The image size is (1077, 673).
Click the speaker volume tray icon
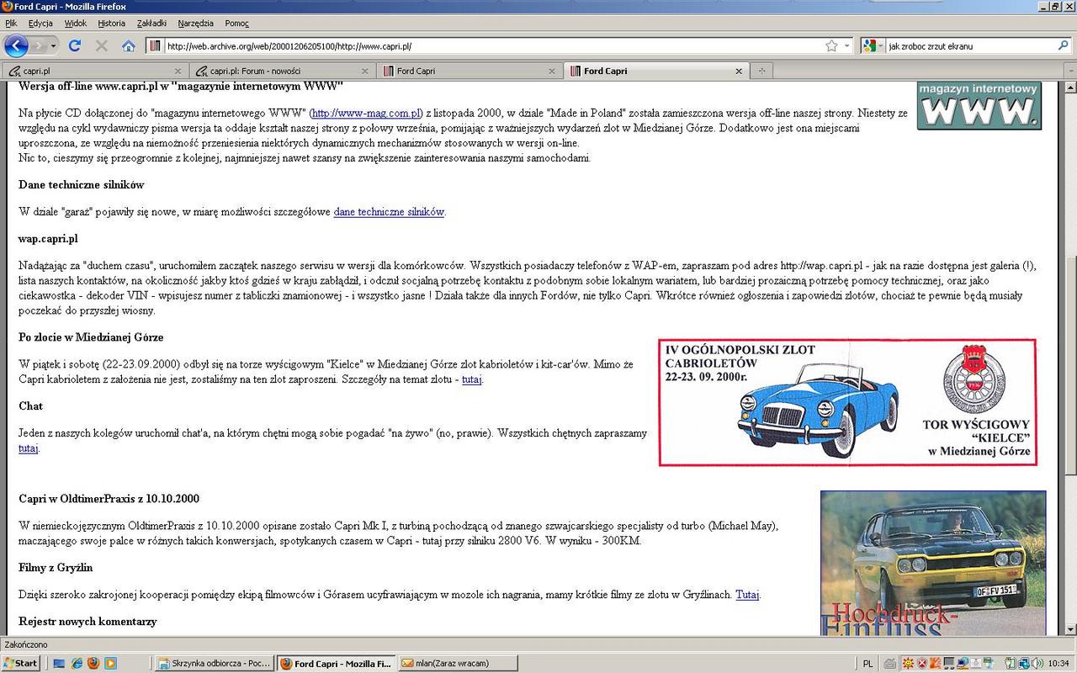pos(1037,663)
